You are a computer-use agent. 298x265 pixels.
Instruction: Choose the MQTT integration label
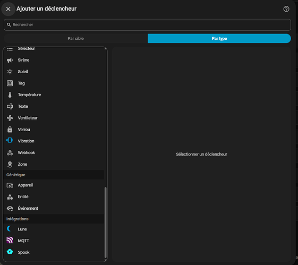click(23, 241)
